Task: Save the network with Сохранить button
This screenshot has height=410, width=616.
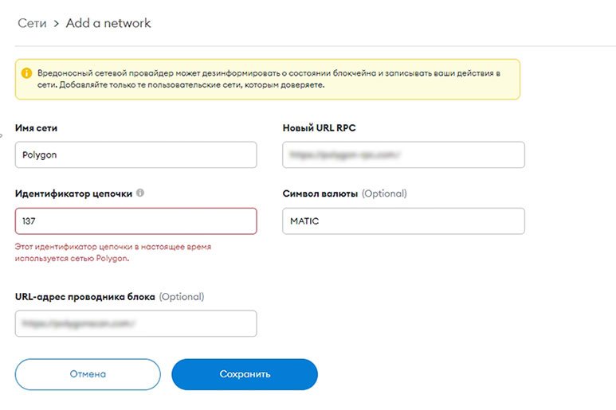Action: tap(245, 374)
